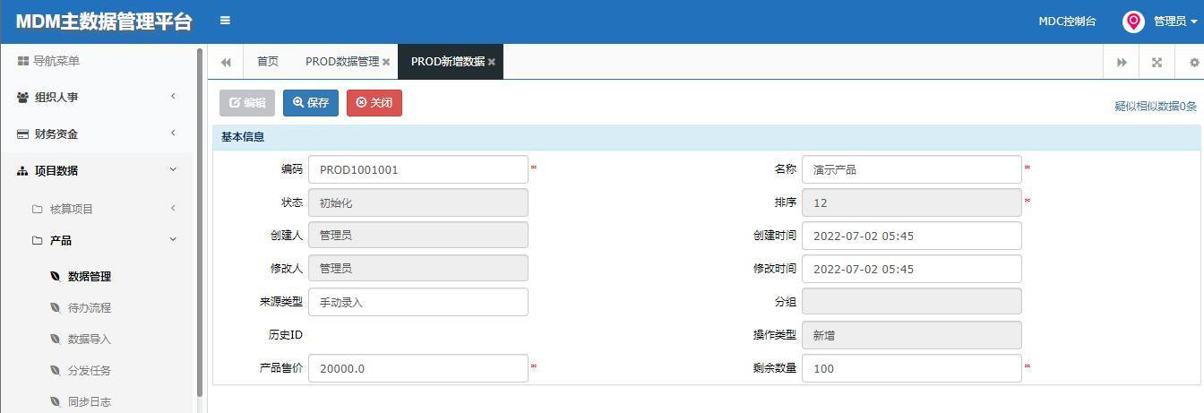The height and width of the screenshot is (413, 1204).
Task: Click the admin avatar icon
Action: pos(1133,22)
